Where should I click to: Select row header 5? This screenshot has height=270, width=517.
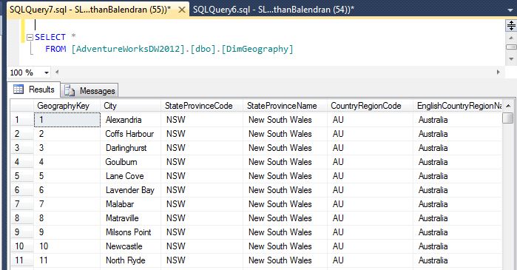(x=22, y=176)
